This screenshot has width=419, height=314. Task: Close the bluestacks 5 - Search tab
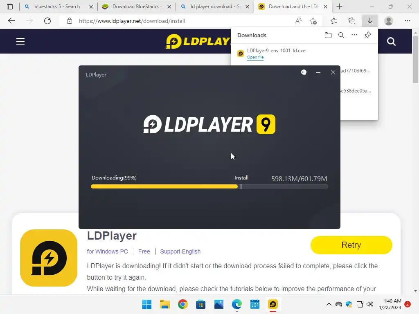point(91,7)
